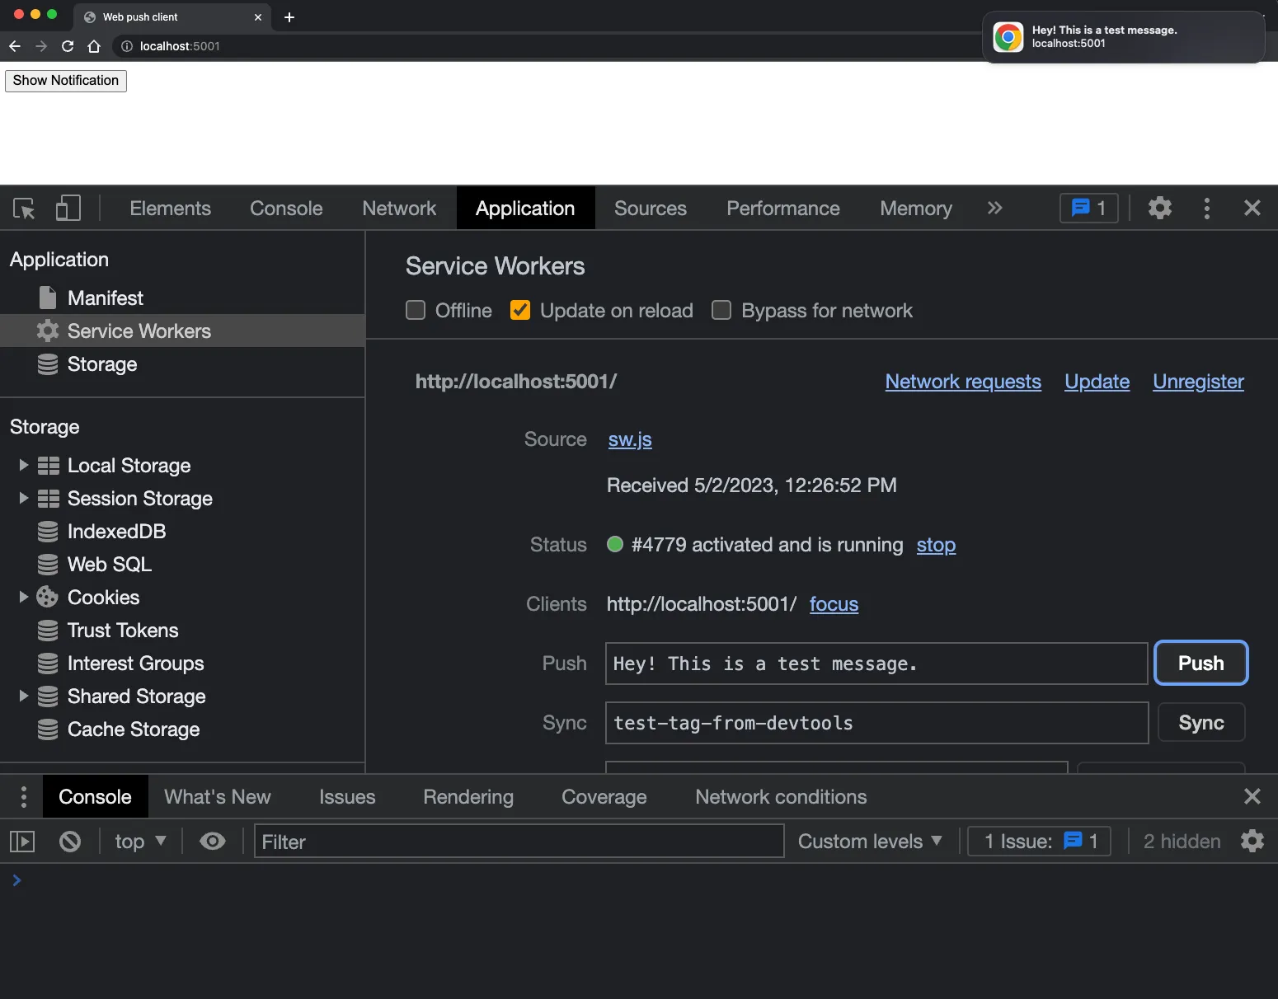
Task: Enable the Offline checkbox
Action: 416,311
